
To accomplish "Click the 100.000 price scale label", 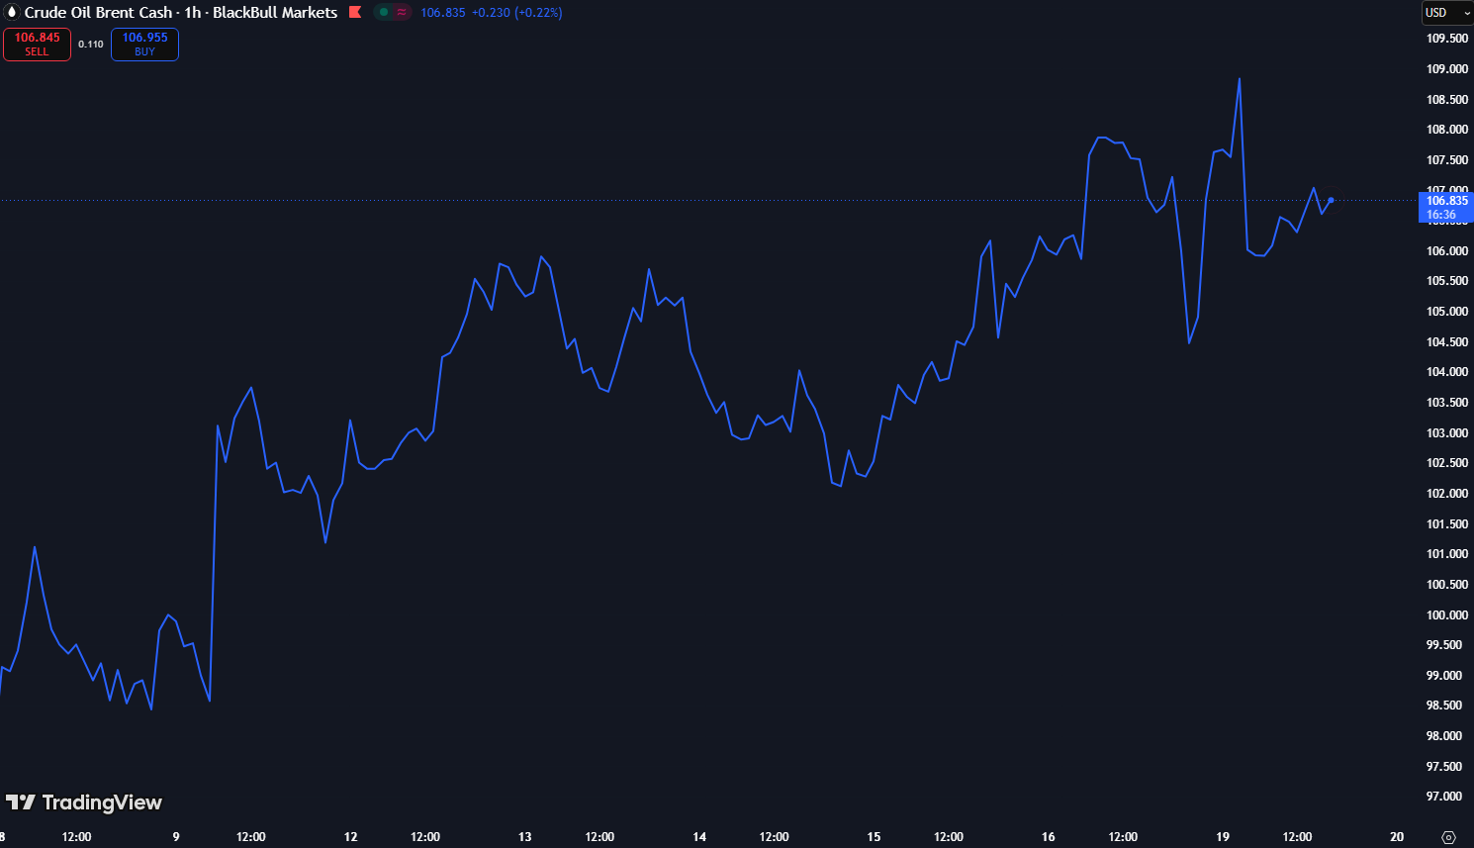I will tap(1447, 615).
